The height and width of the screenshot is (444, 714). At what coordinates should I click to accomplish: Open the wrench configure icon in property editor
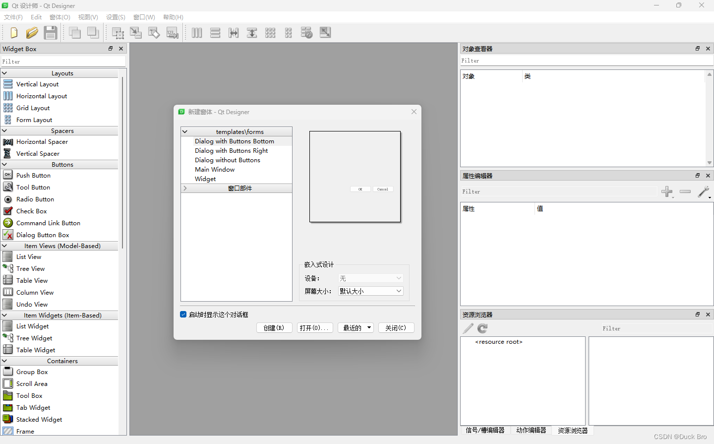tap(704, 191)
